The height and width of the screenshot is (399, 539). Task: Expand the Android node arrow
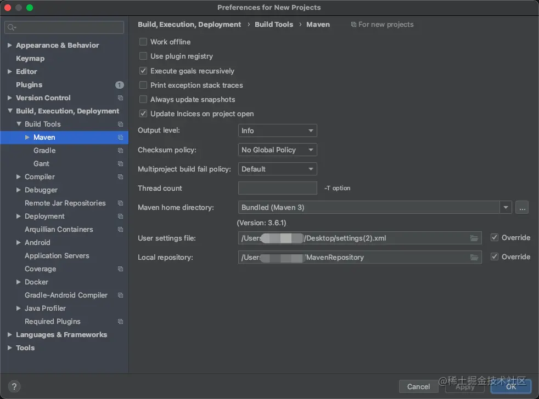[19, 242]
